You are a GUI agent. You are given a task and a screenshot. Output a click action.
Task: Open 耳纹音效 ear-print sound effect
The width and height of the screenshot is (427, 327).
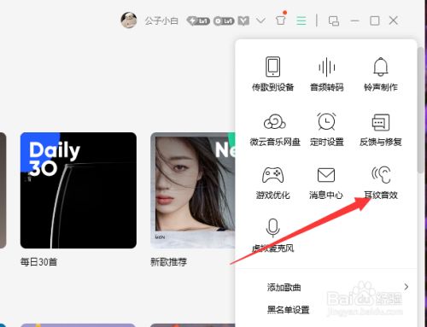pyautogui.click(x=381, y=183)
